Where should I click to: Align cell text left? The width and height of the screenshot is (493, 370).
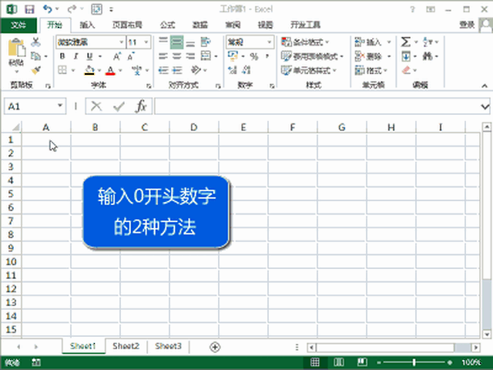coord(163,56)
